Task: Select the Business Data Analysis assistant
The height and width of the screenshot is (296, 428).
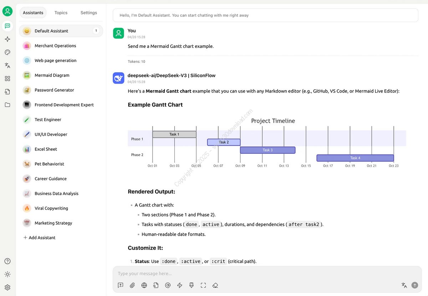Action: [61, 193]
